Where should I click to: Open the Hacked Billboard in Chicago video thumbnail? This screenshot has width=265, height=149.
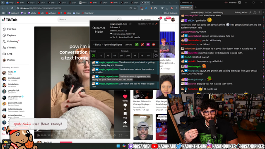(143, 95)
